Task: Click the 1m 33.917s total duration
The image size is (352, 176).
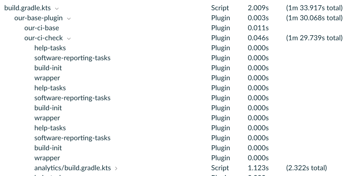Action: [x=314, y=8]
